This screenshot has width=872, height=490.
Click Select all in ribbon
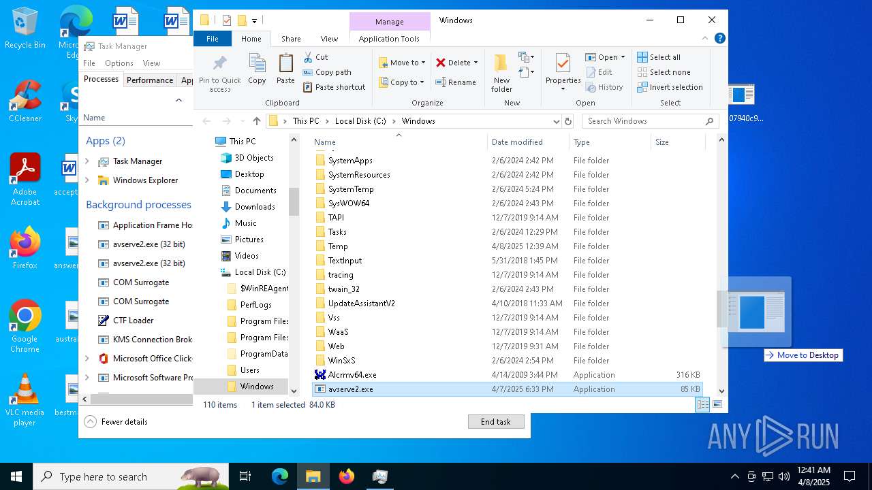point(659,57)
